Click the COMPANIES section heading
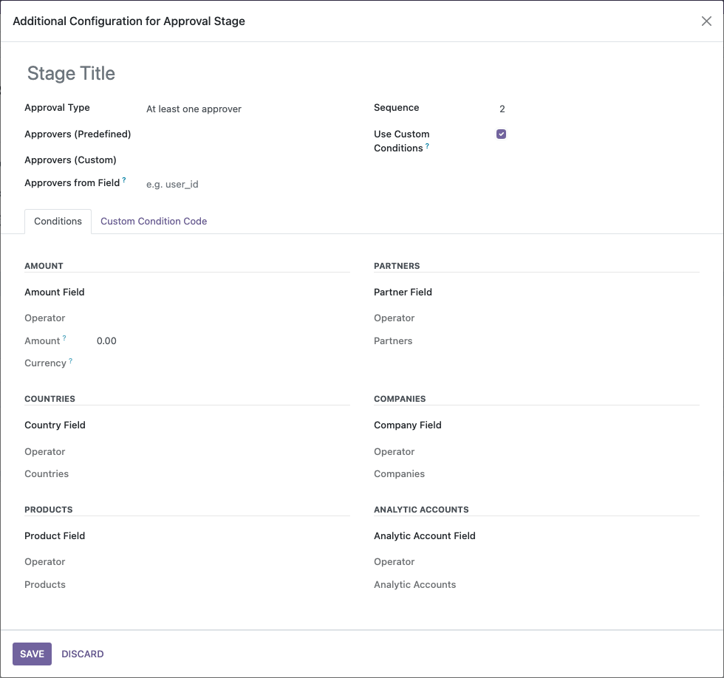Image resolution: width=724 pixels, height=678 pixels. [x=400, y=399]
